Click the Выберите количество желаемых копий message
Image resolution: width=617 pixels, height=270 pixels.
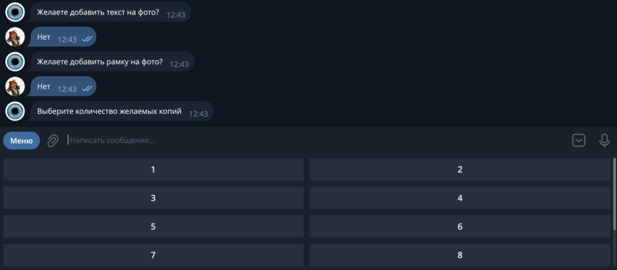[x=122, y=111]
